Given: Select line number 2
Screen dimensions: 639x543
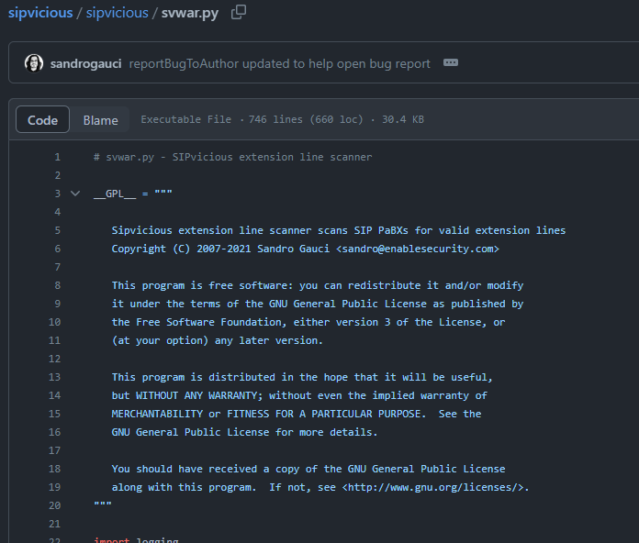Looking at the screenshot, I should tap(58, 175).
